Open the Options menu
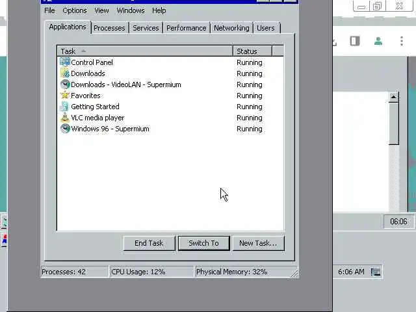 coord(75,10)
